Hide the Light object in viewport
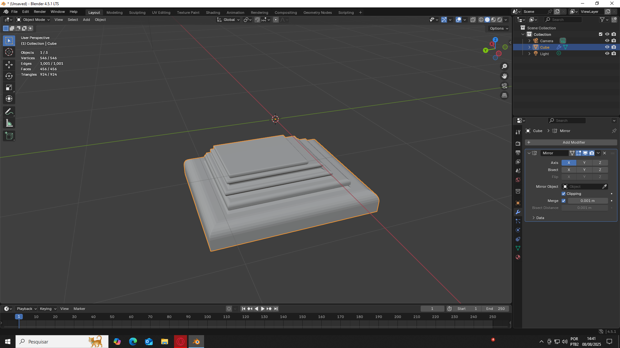Viewport: 620px width, 348px height. pyautogui.click(x=607, y=54)
